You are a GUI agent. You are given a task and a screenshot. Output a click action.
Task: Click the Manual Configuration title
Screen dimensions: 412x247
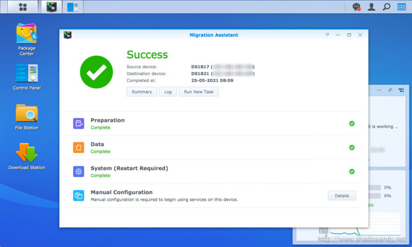coord(122,192)
